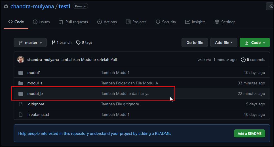274x147 pixels.
Task: Expand the green Code download dropdown
Action: [x=255, y=42]
